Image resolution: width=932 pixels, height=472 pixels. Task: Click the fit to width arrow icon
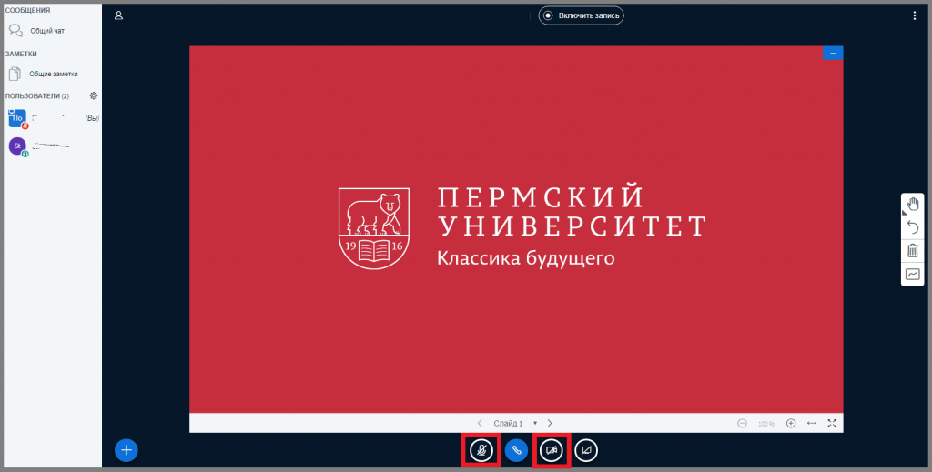(x=812, y=424)
